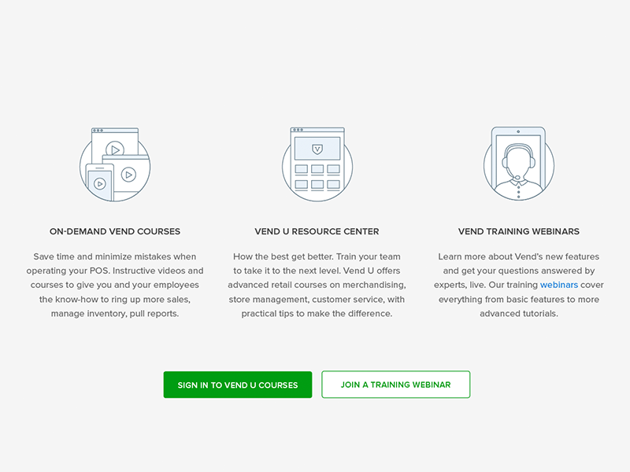
Task: Click the play button on the laptop graphic
Action: (x=128, y=175)
